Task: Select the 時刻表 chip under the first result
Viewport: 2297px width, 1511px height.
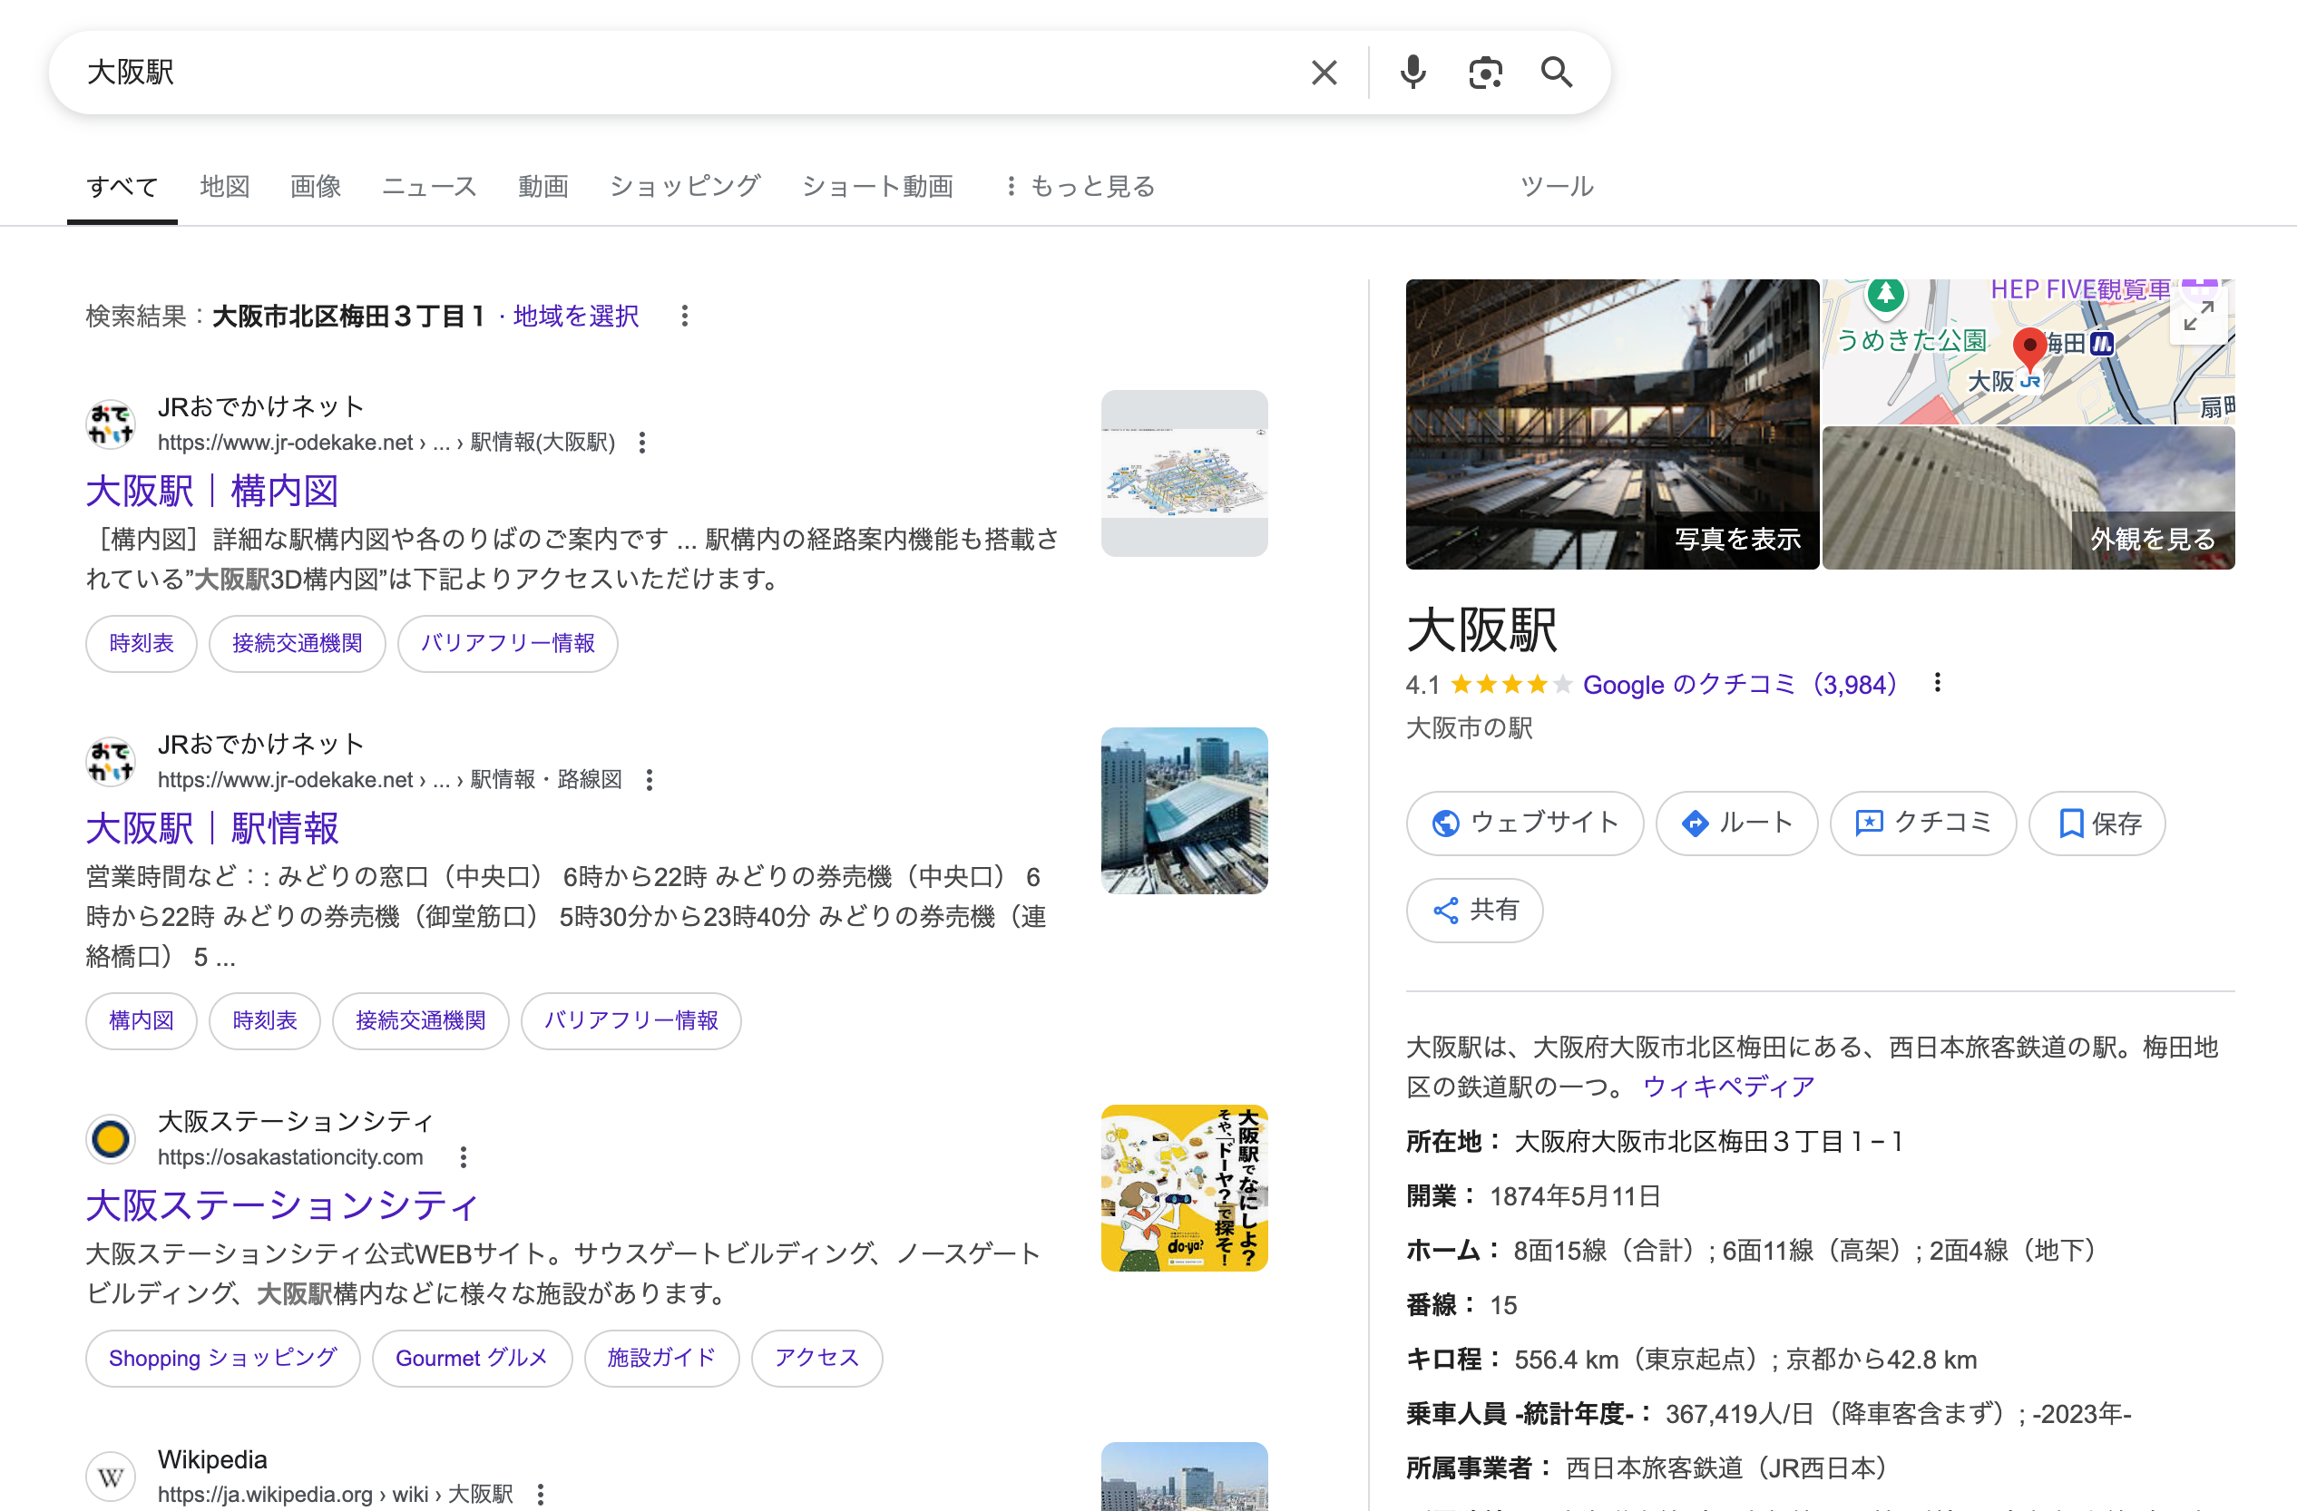Action: 141,644
